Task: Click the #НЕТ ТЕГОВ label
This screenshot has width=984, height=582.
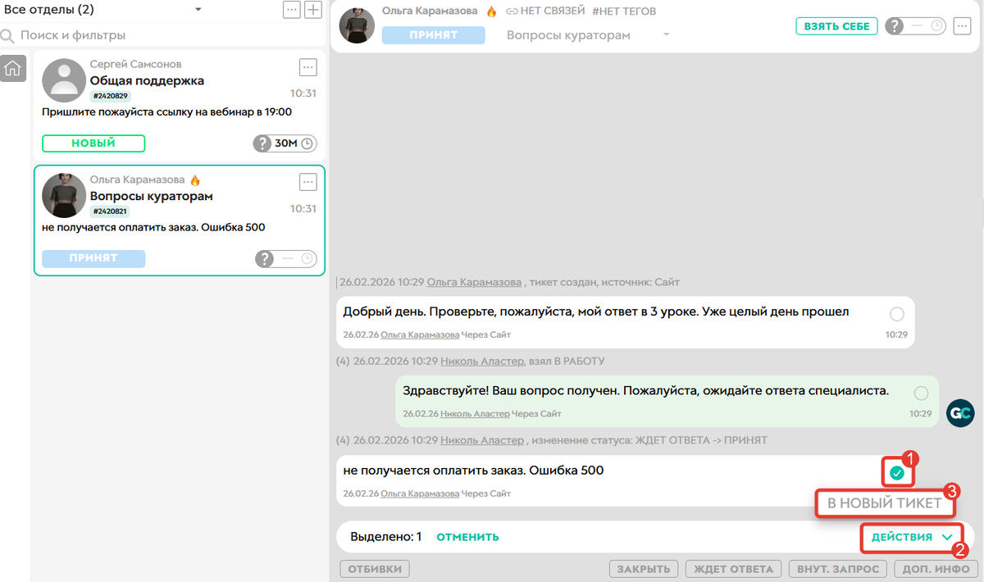Action: 624,11
